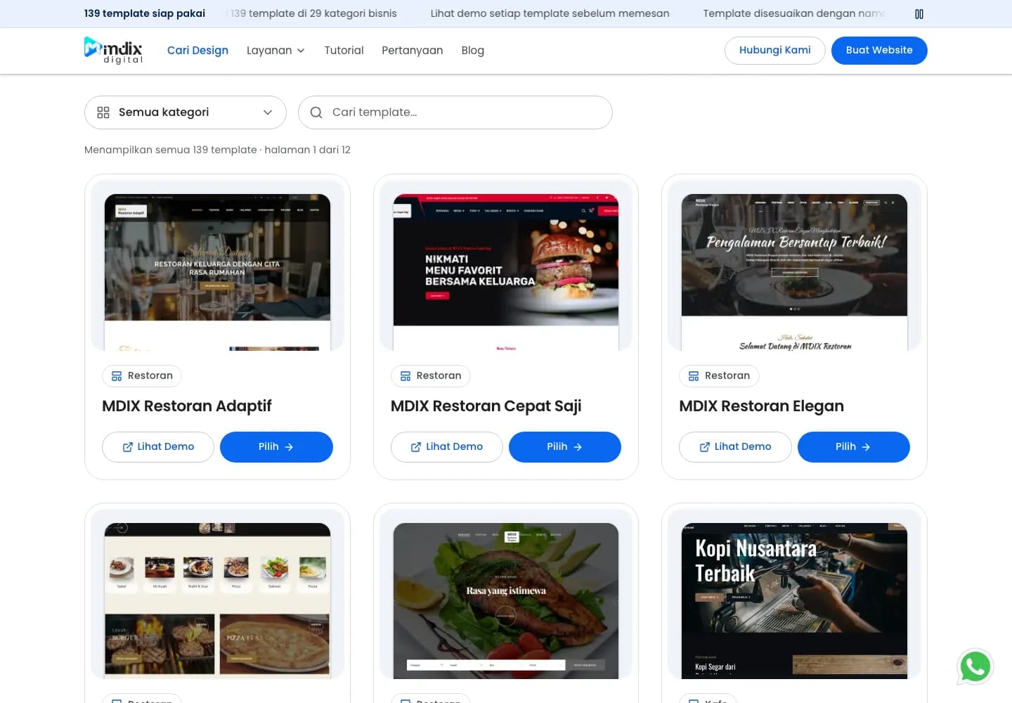Screen dimensions: 1012x703
Task: Choose the MDIX Restoran Adaptif template
Action: pos(276,447)
